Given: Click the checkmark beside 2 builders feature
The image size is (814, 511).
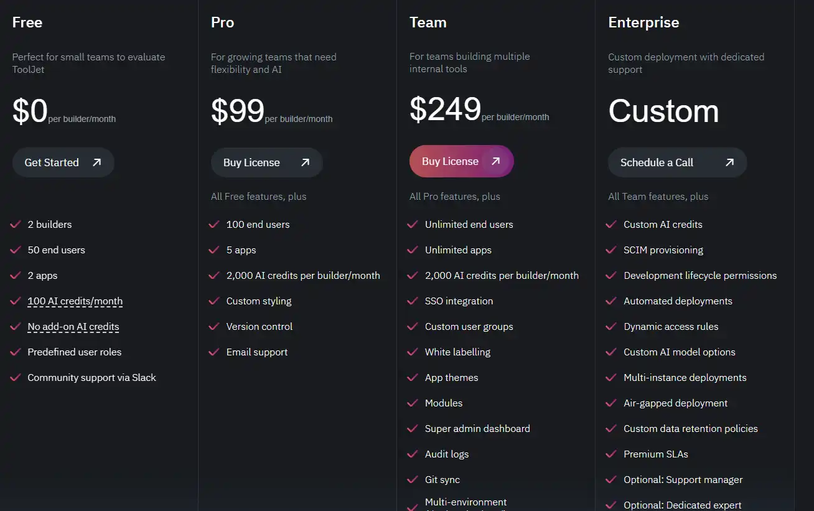Looking at the screenshot, I should point(15,224).
